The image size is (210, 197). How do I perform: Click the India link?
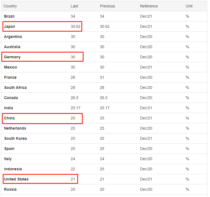9,108
